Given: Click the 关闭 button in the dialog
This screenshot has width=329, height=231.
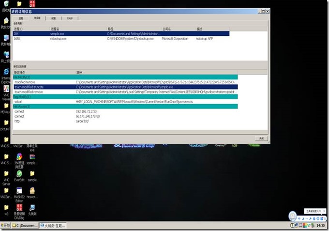Looking at the screenshot, I should coord(260,138).
